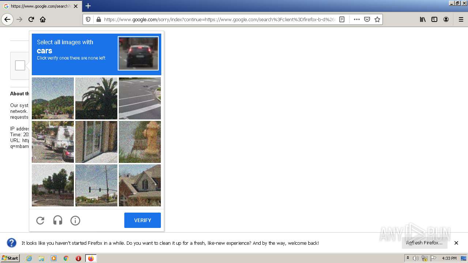Viewport: 468px width, 263px height.
Task: Get a new captcha challenge
Action: tap(40, 220)
